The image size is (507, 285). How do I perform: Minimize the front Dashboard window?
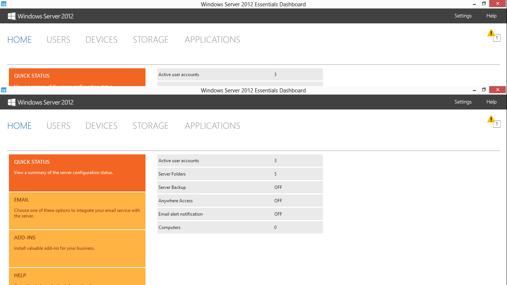coord(474,90)
